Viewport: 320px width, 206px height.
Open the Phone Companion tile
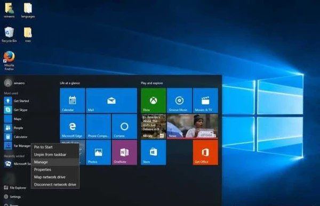(98, 126)
